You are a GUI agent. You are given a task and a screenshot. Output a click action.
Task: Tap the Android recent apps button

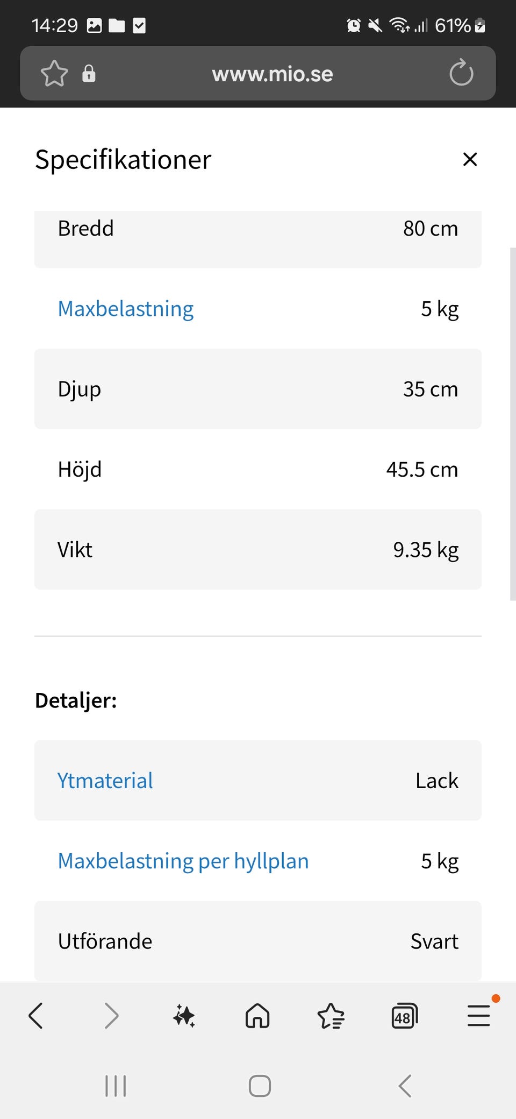click(x=116, y=1086)
